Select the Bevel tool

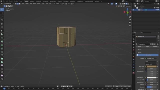2,48
